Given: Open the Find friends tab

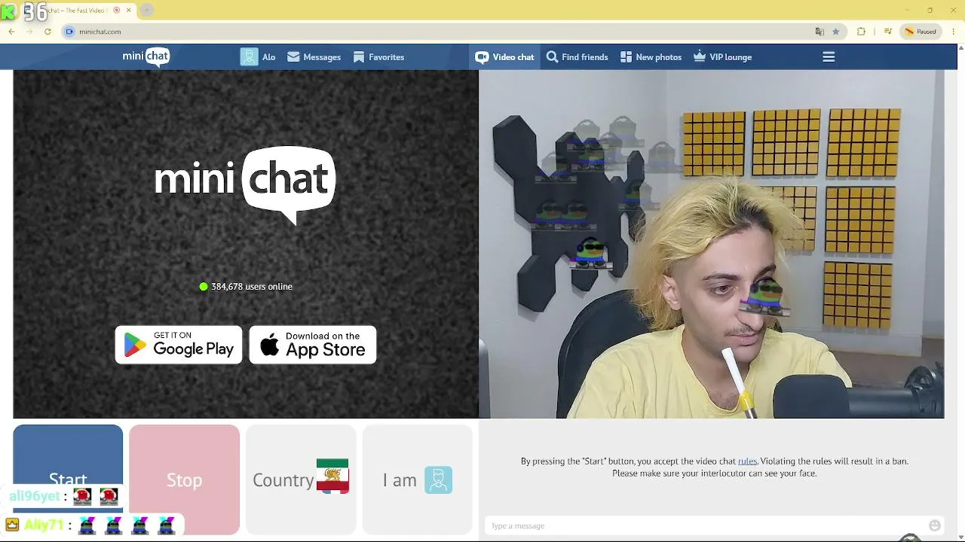Looking at the screenshot, I should coord(577,57).
